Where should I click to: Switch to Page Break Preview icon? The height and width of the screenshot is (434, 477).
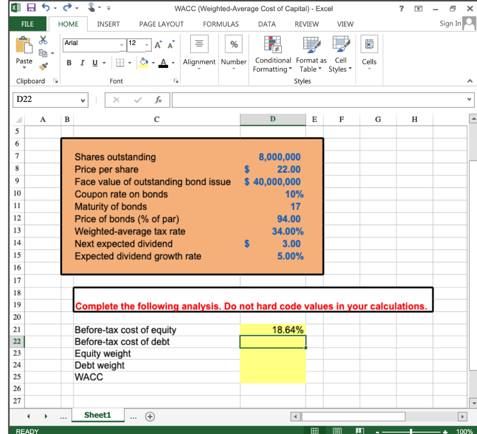click(360, 431)
